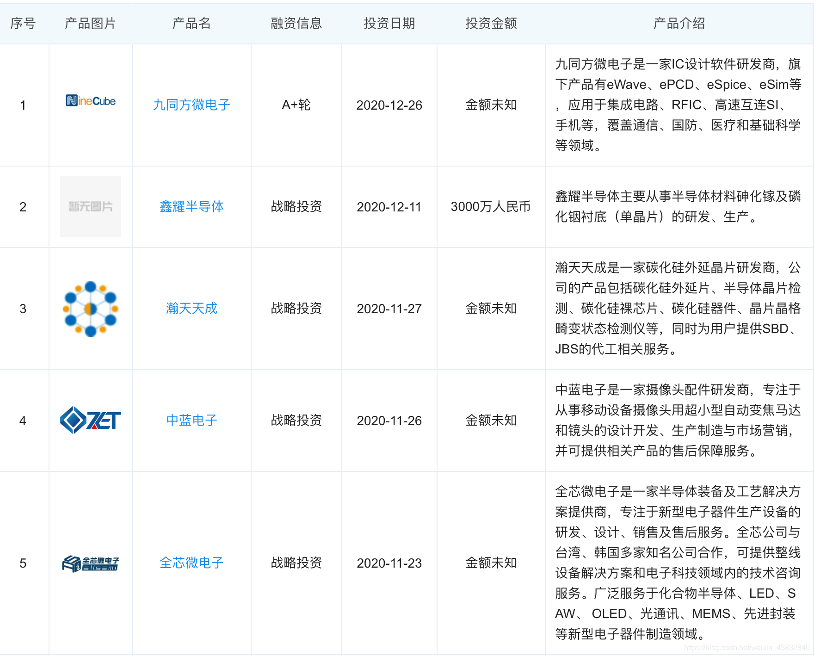Select 战略投资 in the 瀚天天成 row
The width and height of the screenshot is (814, 656).
pyautogui.click(x=296, y=309)
